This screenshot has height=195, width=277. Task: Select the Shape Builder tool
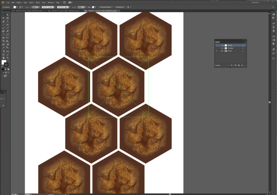coord(3,41)
